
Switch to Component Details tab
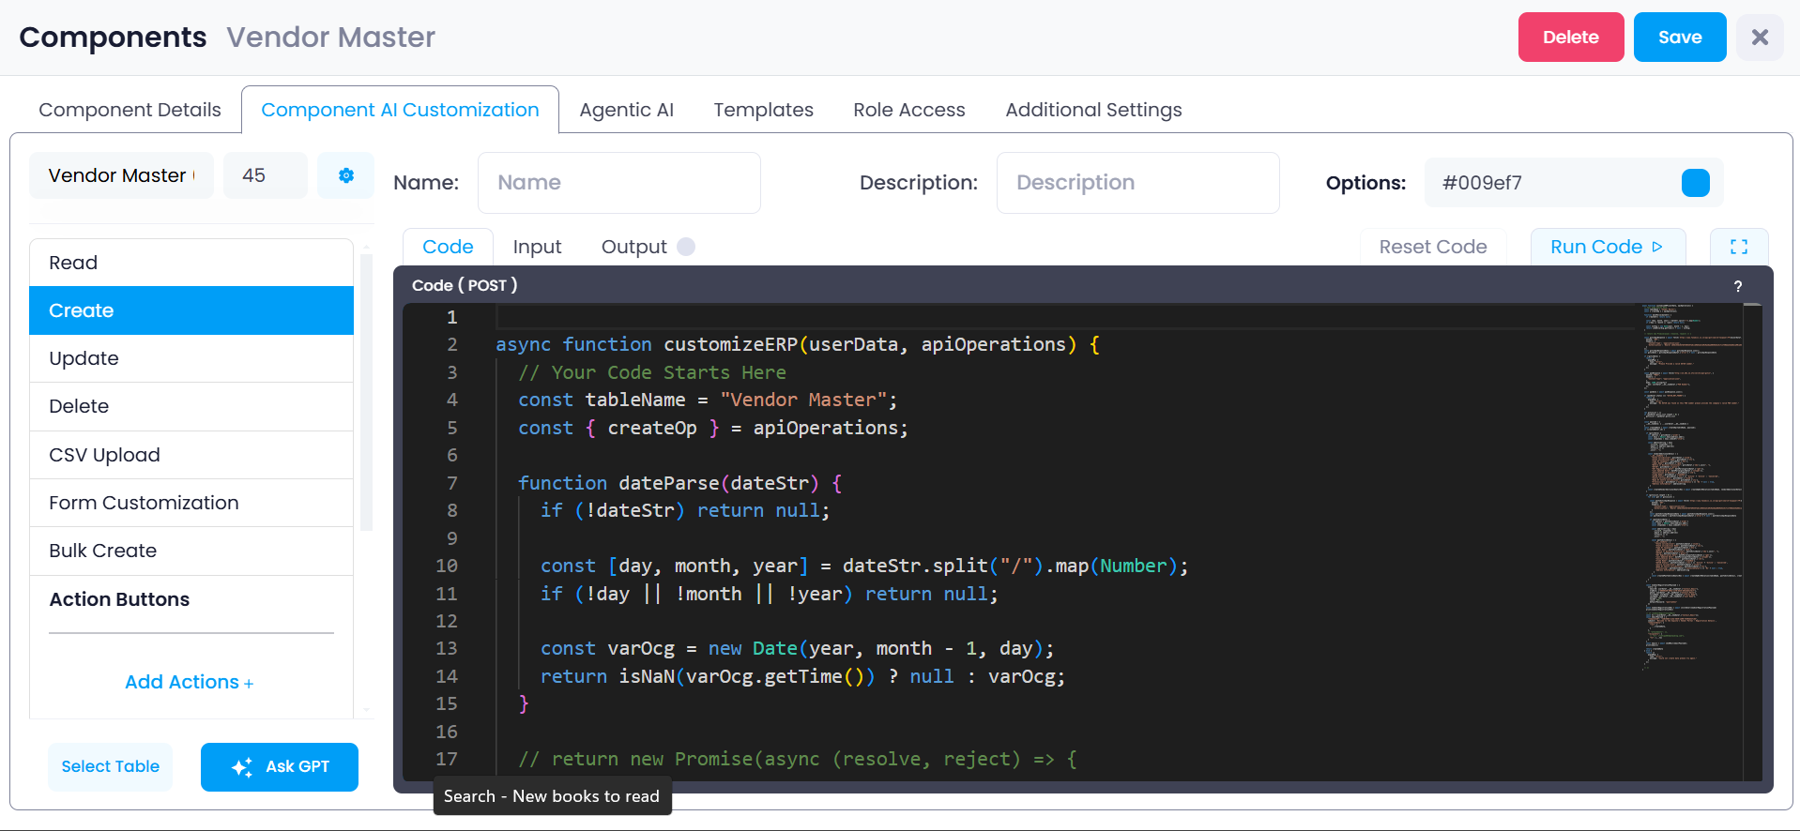point(130,110)
